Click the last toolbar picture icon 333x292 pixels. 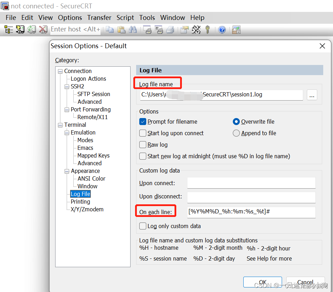236,30
